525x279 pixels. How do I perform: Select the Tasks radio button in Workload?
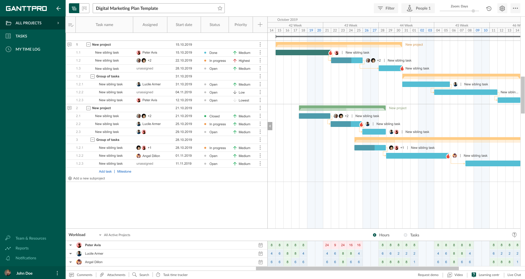(x=406, y=235)
